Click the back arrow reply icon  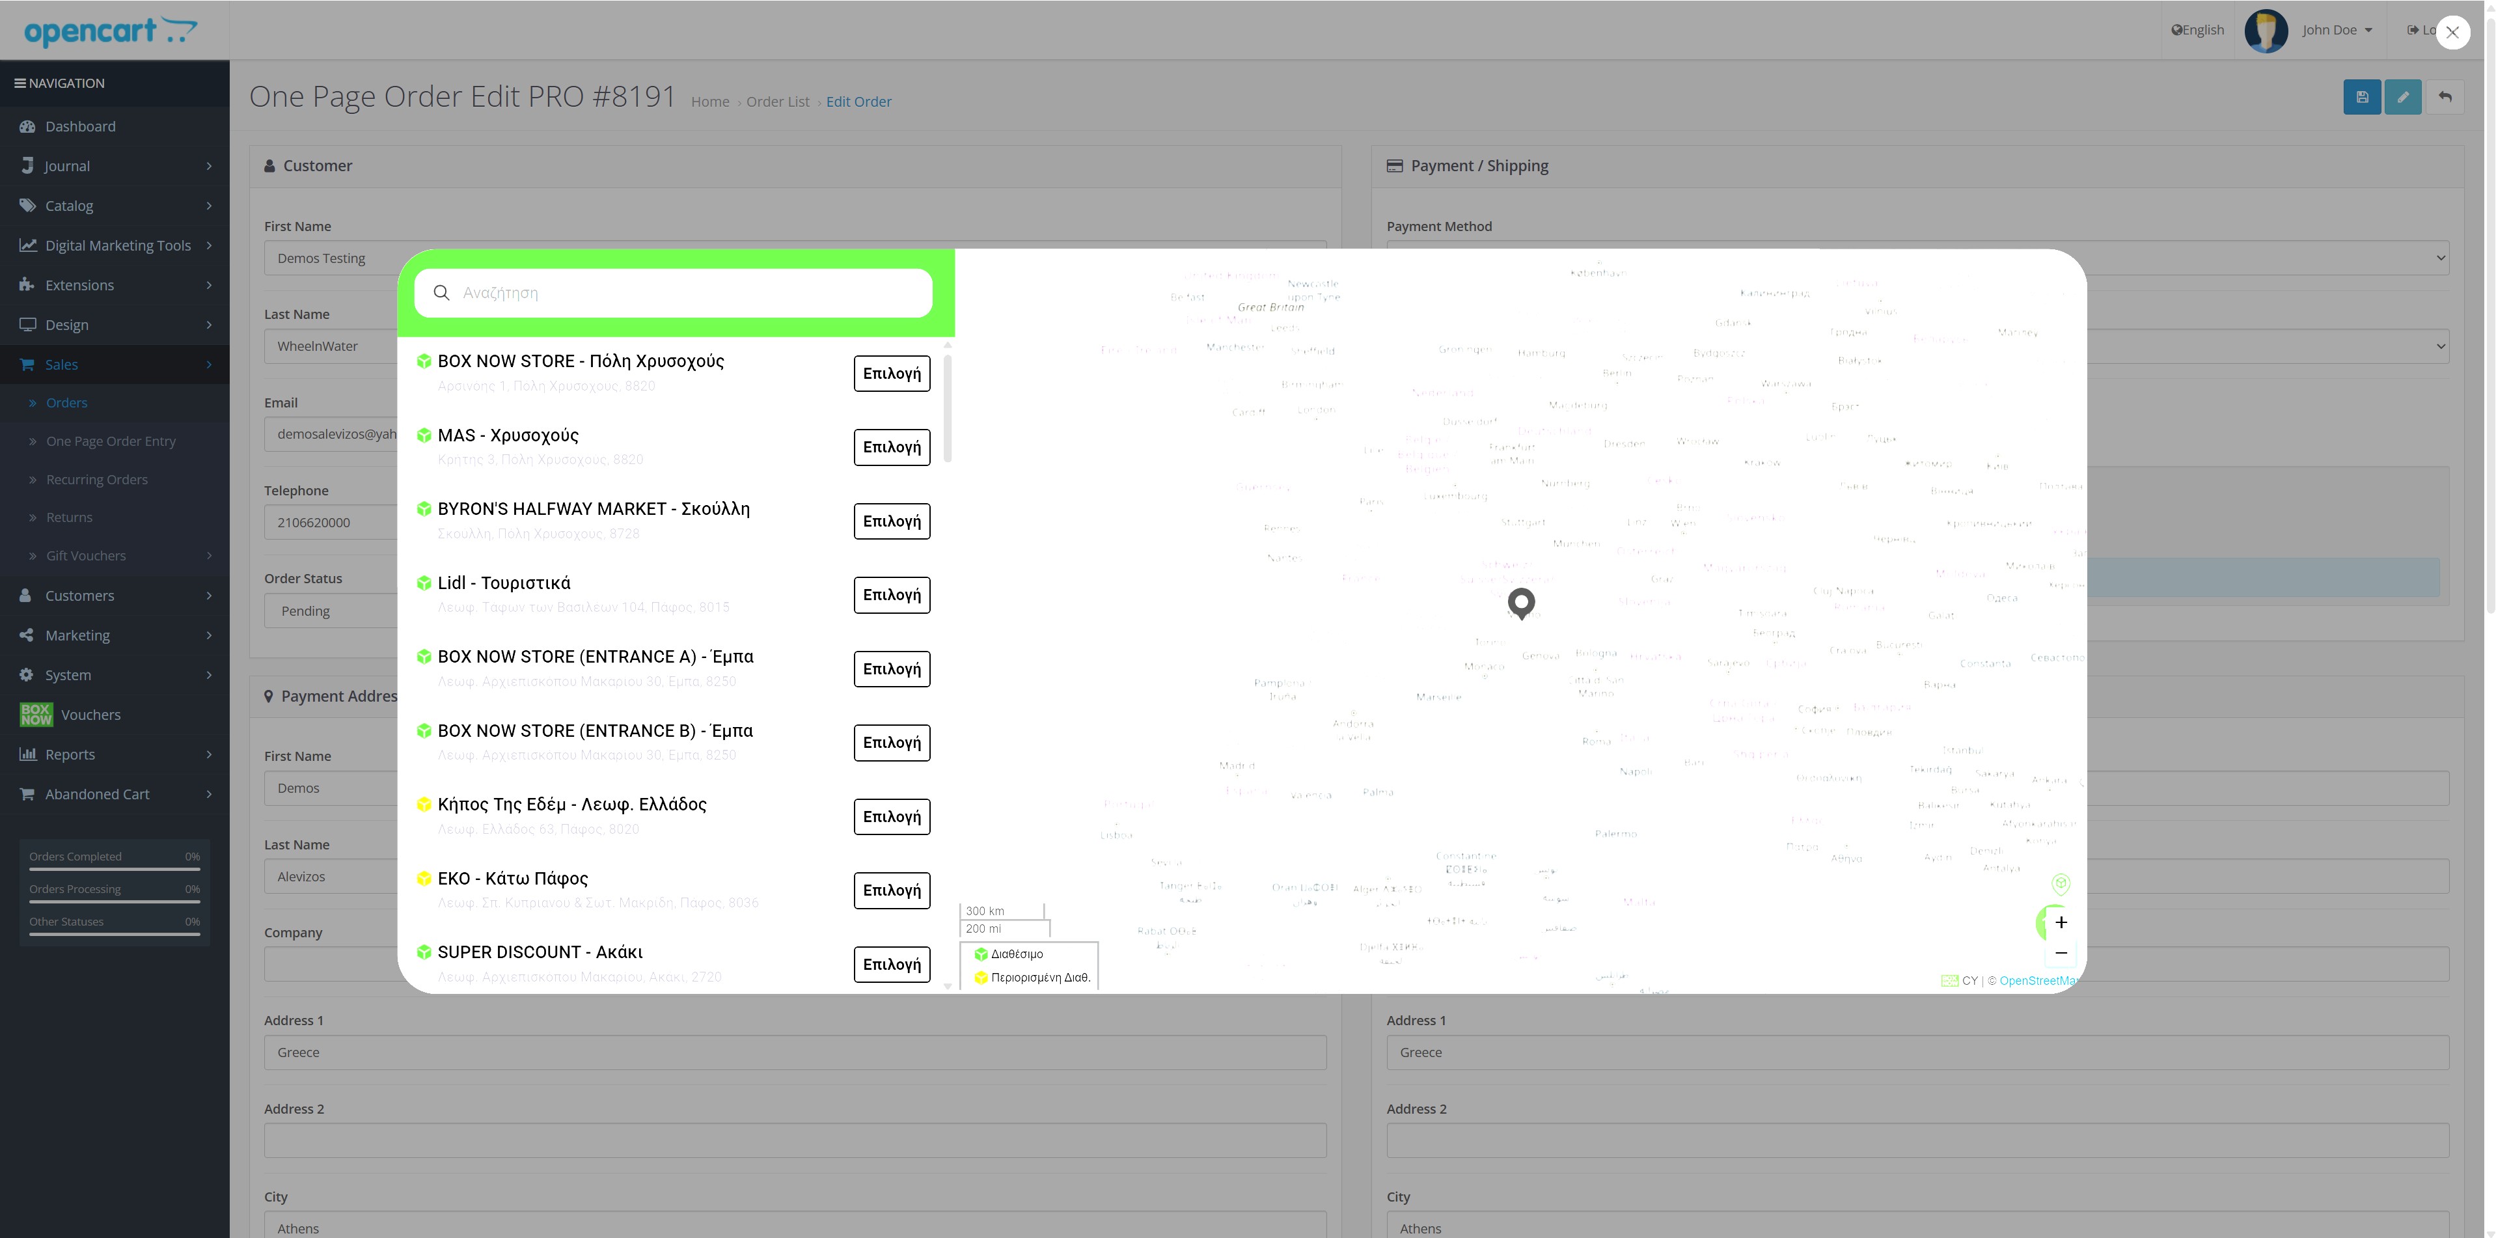tap(2445, 97)
